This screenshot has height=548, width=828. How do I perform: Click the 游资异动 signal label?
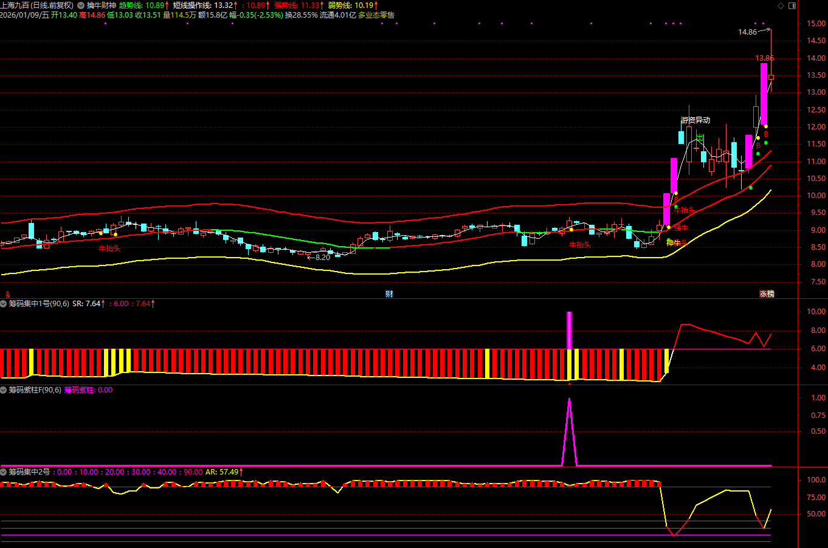point(695,120)
